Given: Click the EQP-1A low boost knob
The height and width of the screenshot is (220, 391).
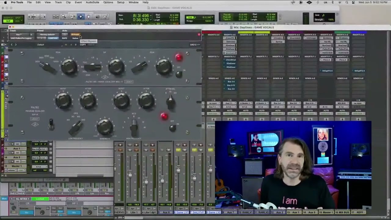Looking at the screenshot, I should point(63,101).
